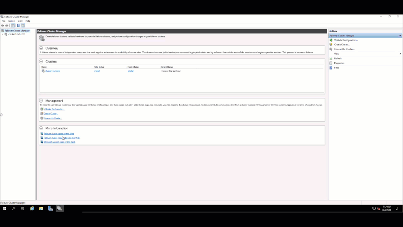
Task: Open Failover cluster communities on the Web link
Action: pyautogui.click(x=62, y=138)
